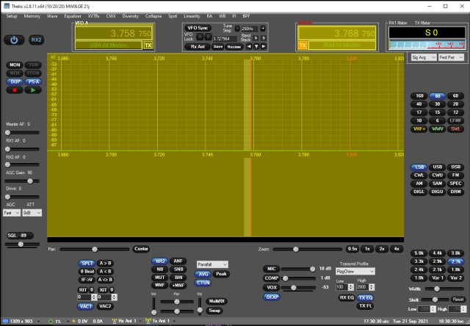This screenshot has height=326, width=470.
Task: Open display size dropdown arrow in status bar
Action: point(38,321)
